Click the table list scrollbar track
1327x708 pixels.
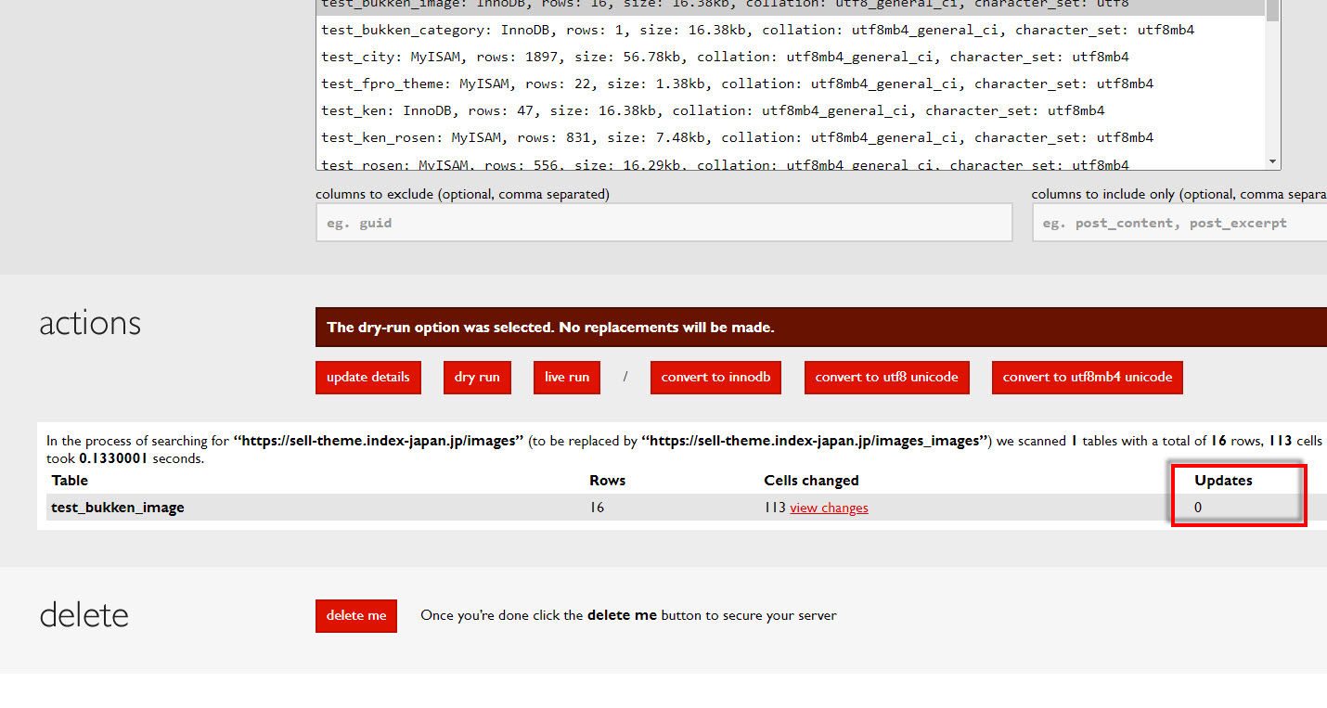pyautogui.click(x=1272, y=93)
